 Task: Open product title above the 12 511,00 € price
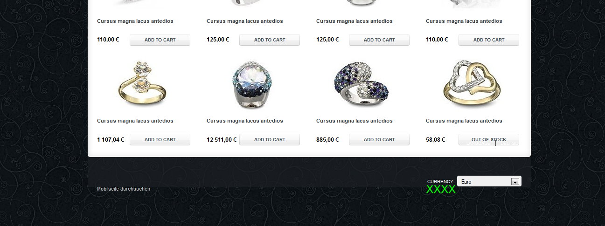tap(245, 121)
